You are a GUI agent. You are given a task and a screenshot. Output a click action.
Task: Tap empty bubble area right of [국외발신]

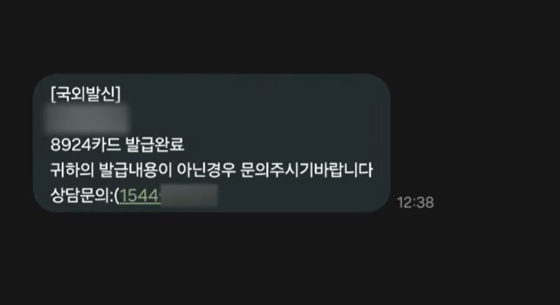250,95
